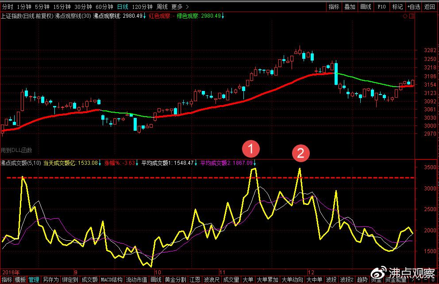Click the red square icon beside the diamond
Screen dimensions: 439x284
(412, 16)
